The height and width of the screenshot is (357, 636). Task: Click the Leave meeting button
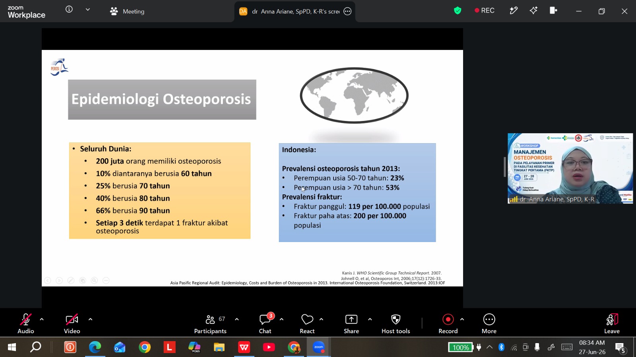[612, 324]
